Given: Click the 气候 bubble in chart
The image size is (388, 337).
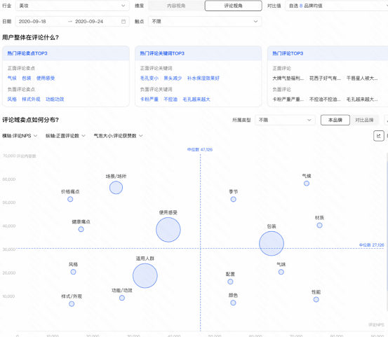Looking at the screenshot, I should (x=307, y=184).
